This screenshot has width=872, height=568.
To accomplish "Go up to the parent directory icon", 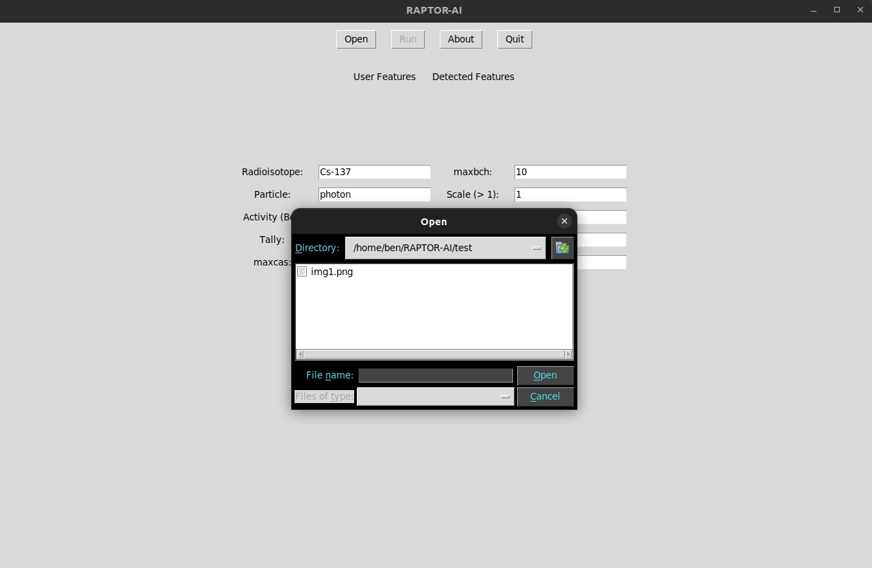I will (562, 248).
